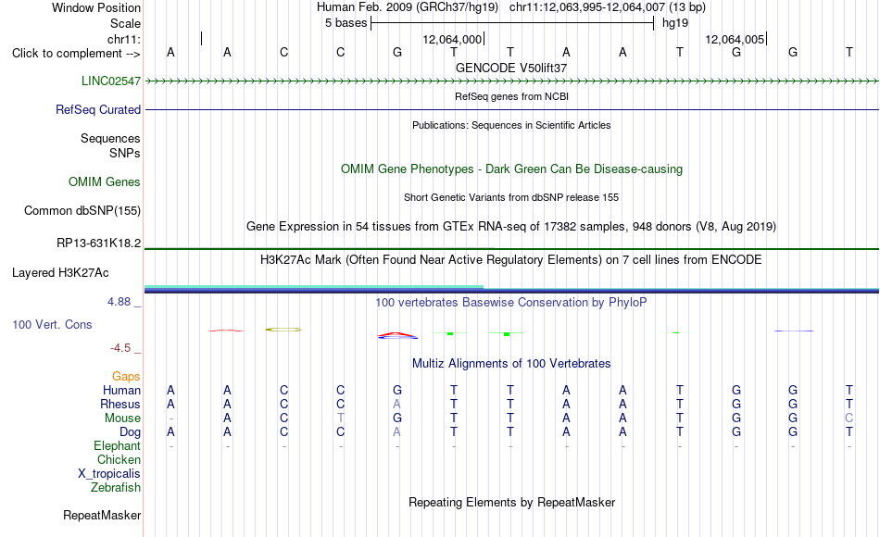Click the Window Position label
880x537 pixels.
96,7
